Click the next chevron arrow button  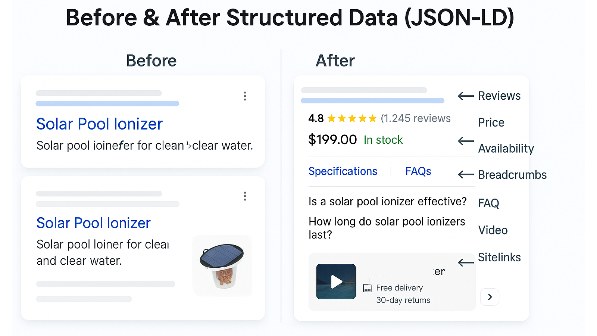490,297
